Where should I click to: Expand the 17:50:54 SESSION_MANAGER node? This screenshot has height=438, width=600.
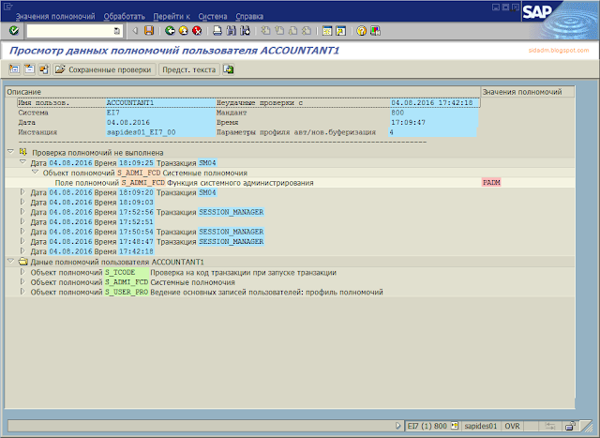[22, 232]
